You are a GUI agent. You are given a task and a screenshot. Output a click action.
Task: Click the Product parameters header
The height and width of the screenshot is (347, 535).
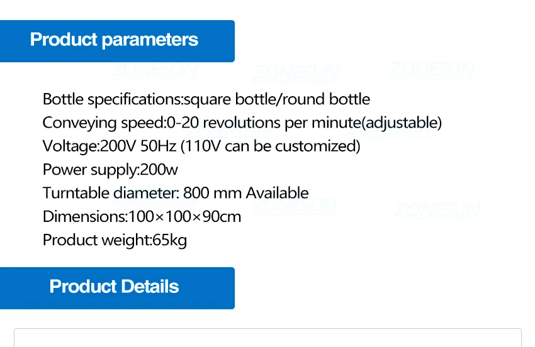(x=115, y=40)
